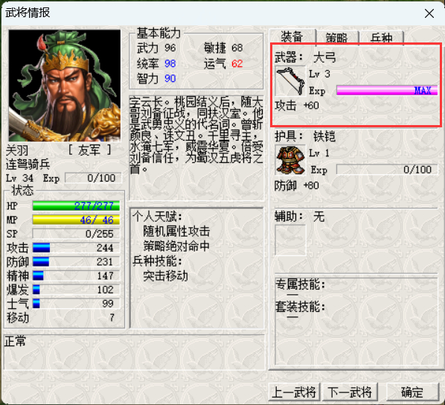
Task: Open the 兵种 tab
Action: tap(382, 37)
